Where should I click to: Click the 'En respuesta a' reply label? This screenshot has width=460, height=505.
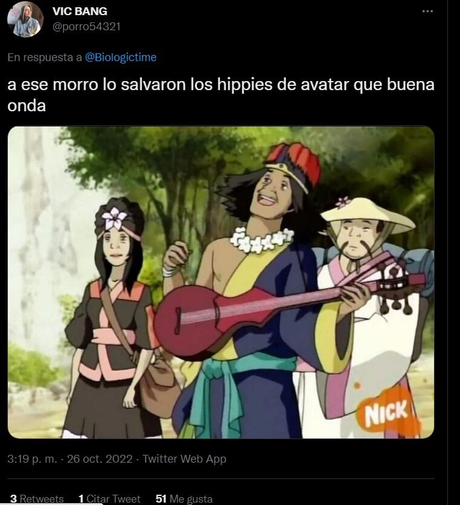pos(45,57)
